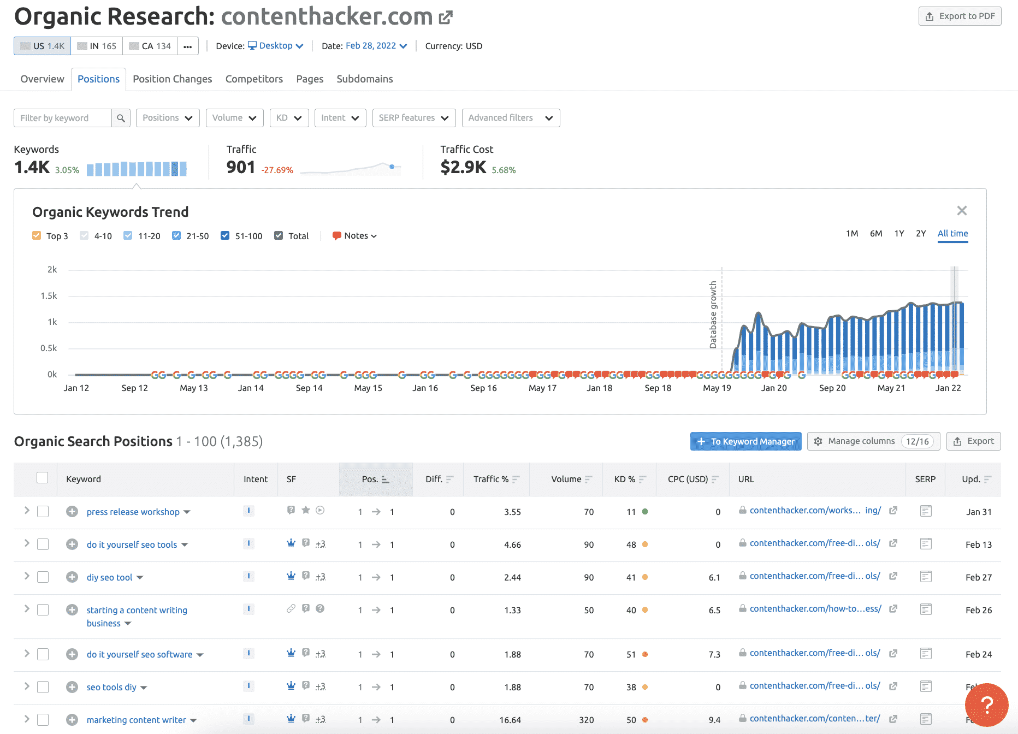Switch to the Competitors tab

point(254,79)
